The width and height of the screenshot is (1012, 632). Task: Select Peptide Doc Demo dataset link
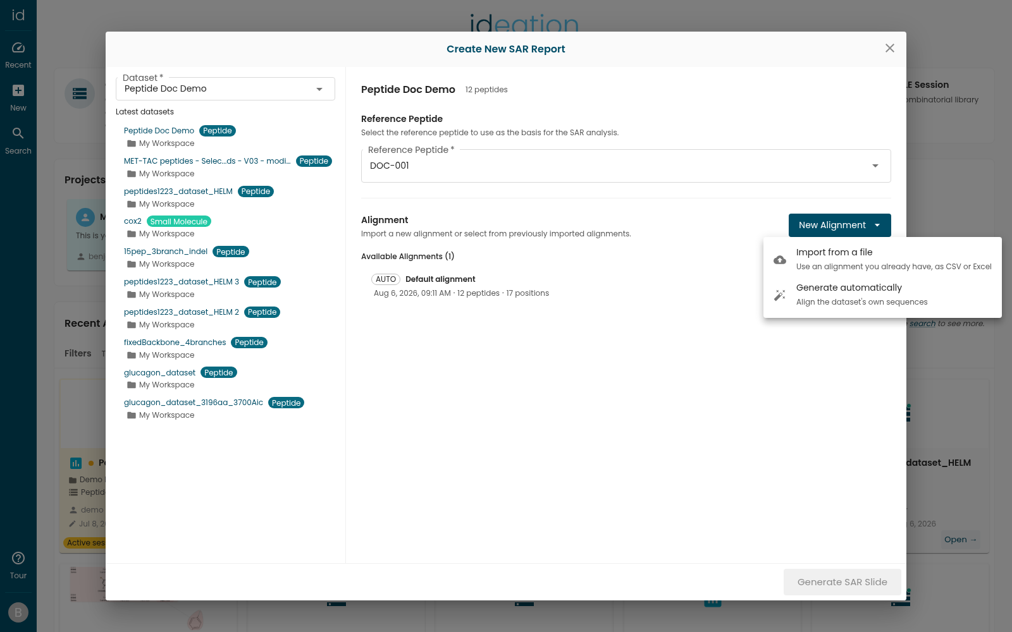(159, 131)
